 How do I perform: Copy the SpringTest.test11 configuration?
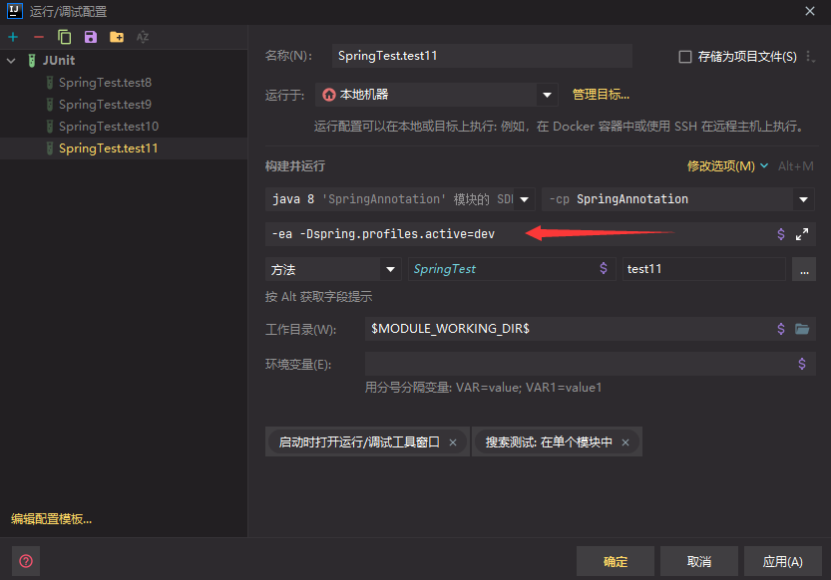point(63,37)
